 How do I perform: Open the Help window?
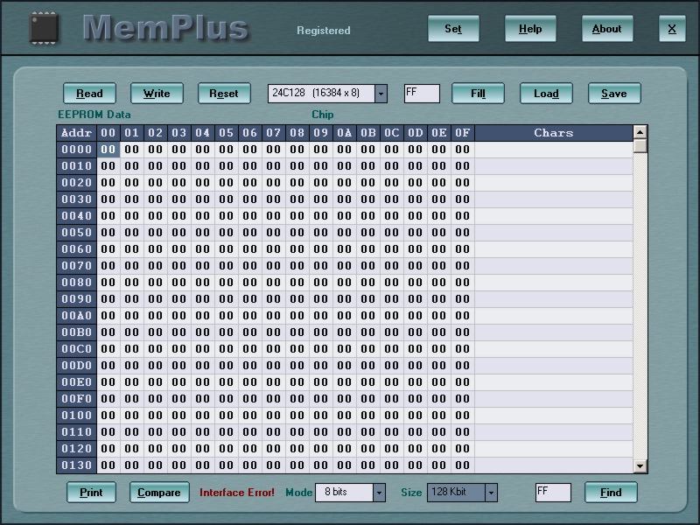(x=530, y=28)
